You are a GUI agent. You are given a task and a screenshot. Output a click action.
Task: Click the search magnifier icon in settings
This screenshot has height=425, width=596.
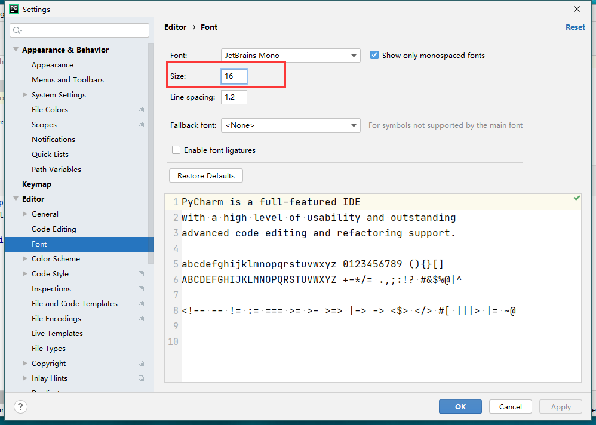pos(17,30)
